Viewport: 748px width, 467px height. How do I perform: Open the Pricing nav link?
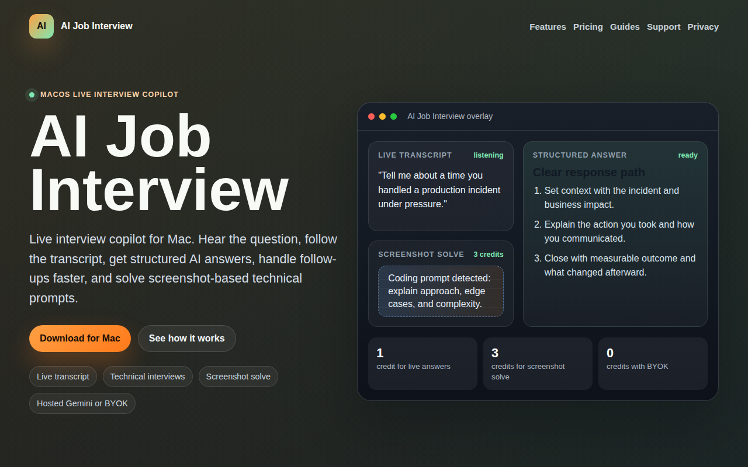click(x=588, y=27)
